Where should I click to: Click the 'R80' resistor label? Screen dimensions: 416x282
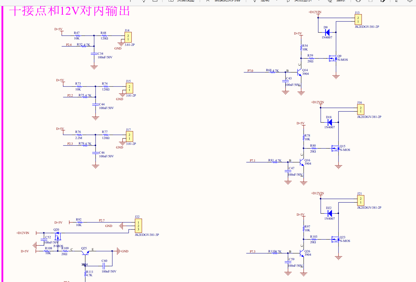(313, 146)
